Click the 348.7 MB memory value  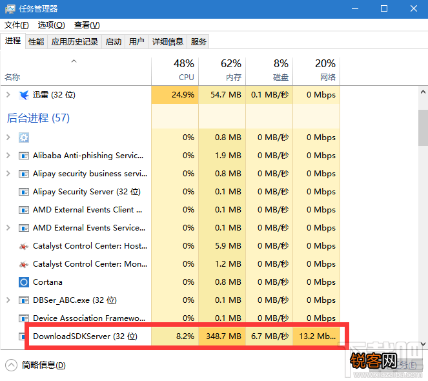[223, 336]
